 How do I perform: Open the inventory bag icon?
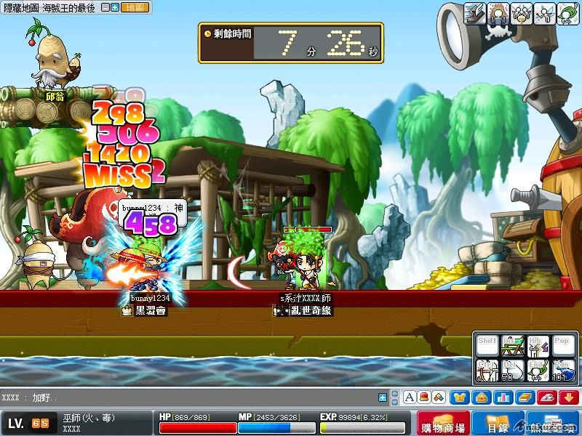pyautogui.click(x=482, y=397)
